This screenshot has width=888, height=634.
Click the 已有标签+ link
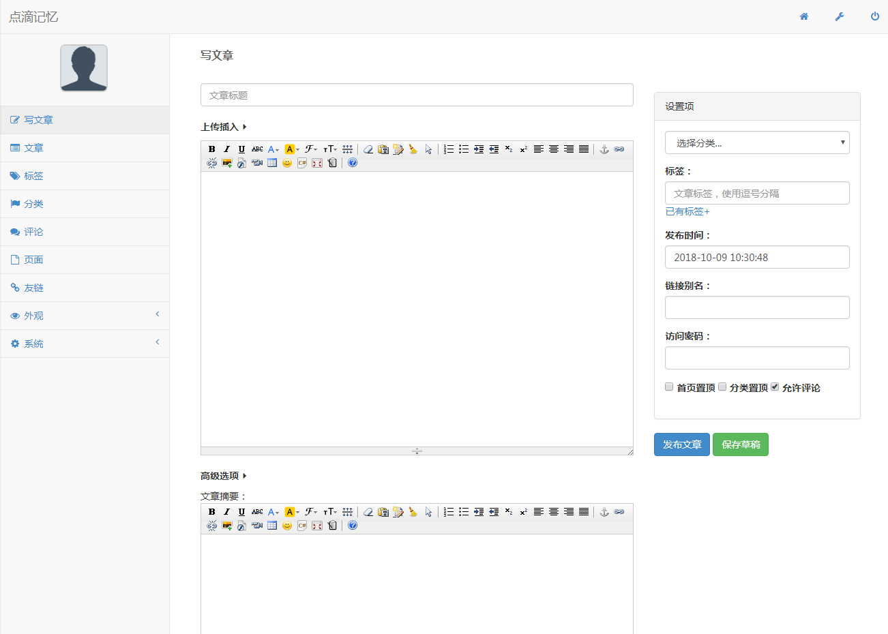[x=687, y=211]
